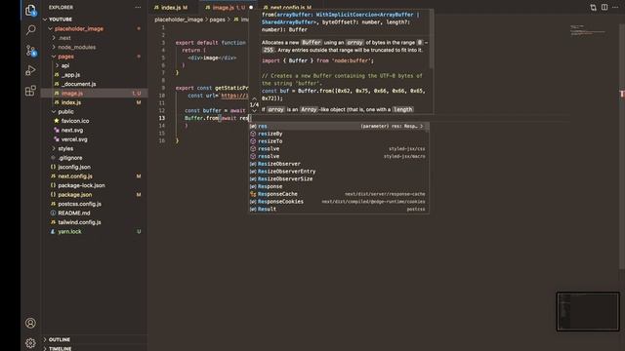
Task: Open Explorer more actions ellipsis
Action: [138, 7]
